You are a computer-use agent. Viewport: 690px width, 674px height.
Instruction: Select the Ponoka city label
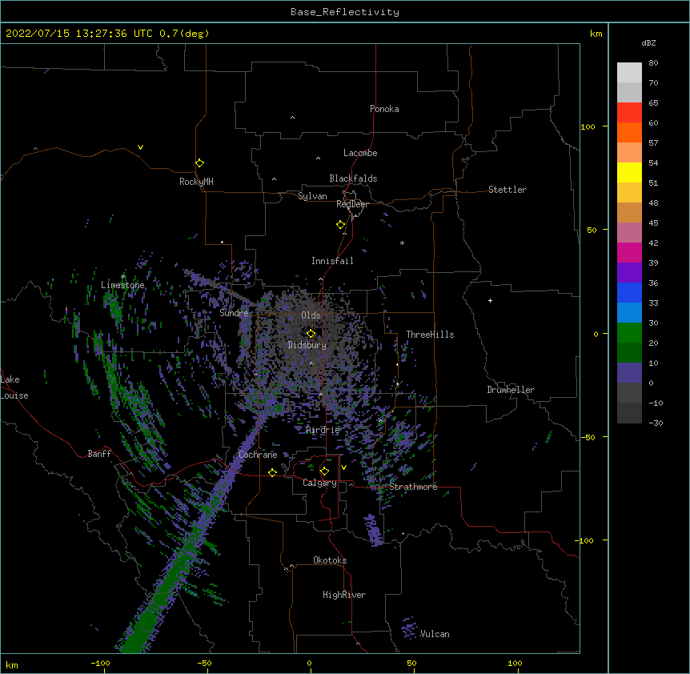tap(384, 109)
